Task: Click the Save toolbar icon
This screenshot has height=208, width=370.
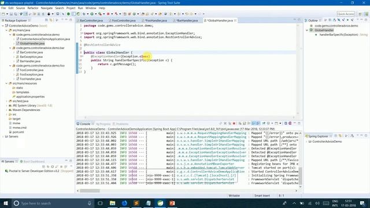Action: click(x=11, y=14)
